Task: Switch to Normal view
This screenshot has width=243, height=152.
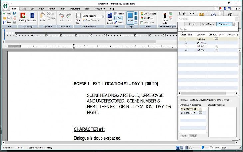Action: pos(119,14)
